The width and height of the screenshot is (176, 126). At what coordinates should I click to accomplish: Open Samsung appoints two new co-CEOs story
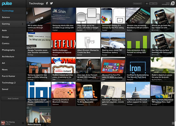(38, 69)
